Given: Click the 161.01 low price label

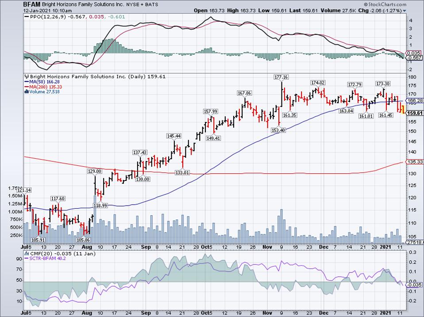Looking at the screenshot, I should 366,116.
